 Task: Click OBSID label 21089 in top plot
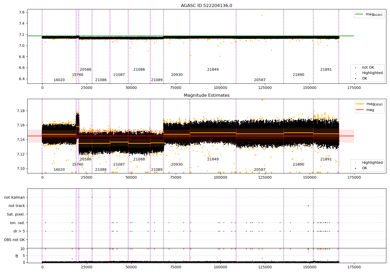pos(157,80)
